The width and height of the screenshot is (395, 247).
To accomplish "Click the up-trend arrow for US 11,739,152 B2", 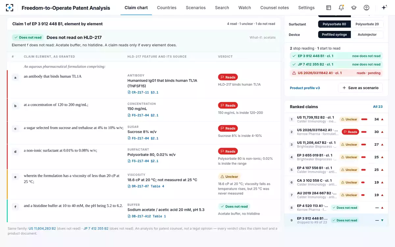I will pos(382,119).
